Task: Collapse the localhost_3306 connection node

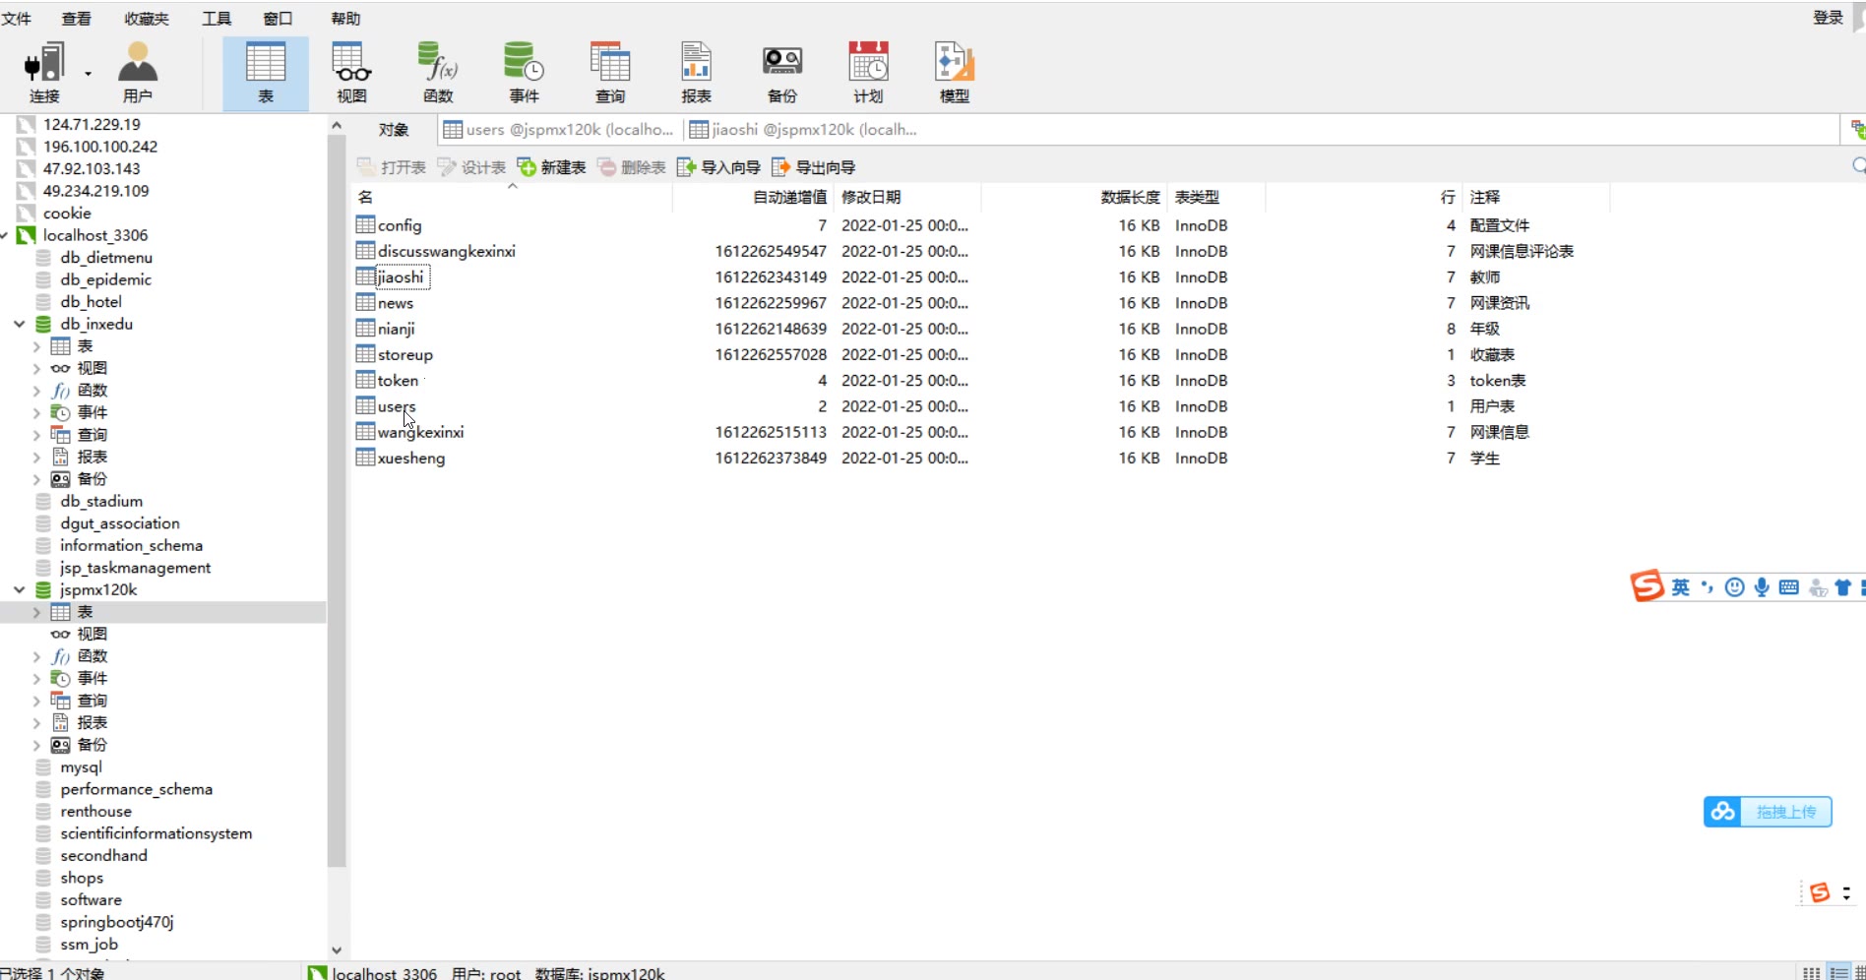Action: click(5, 235)
